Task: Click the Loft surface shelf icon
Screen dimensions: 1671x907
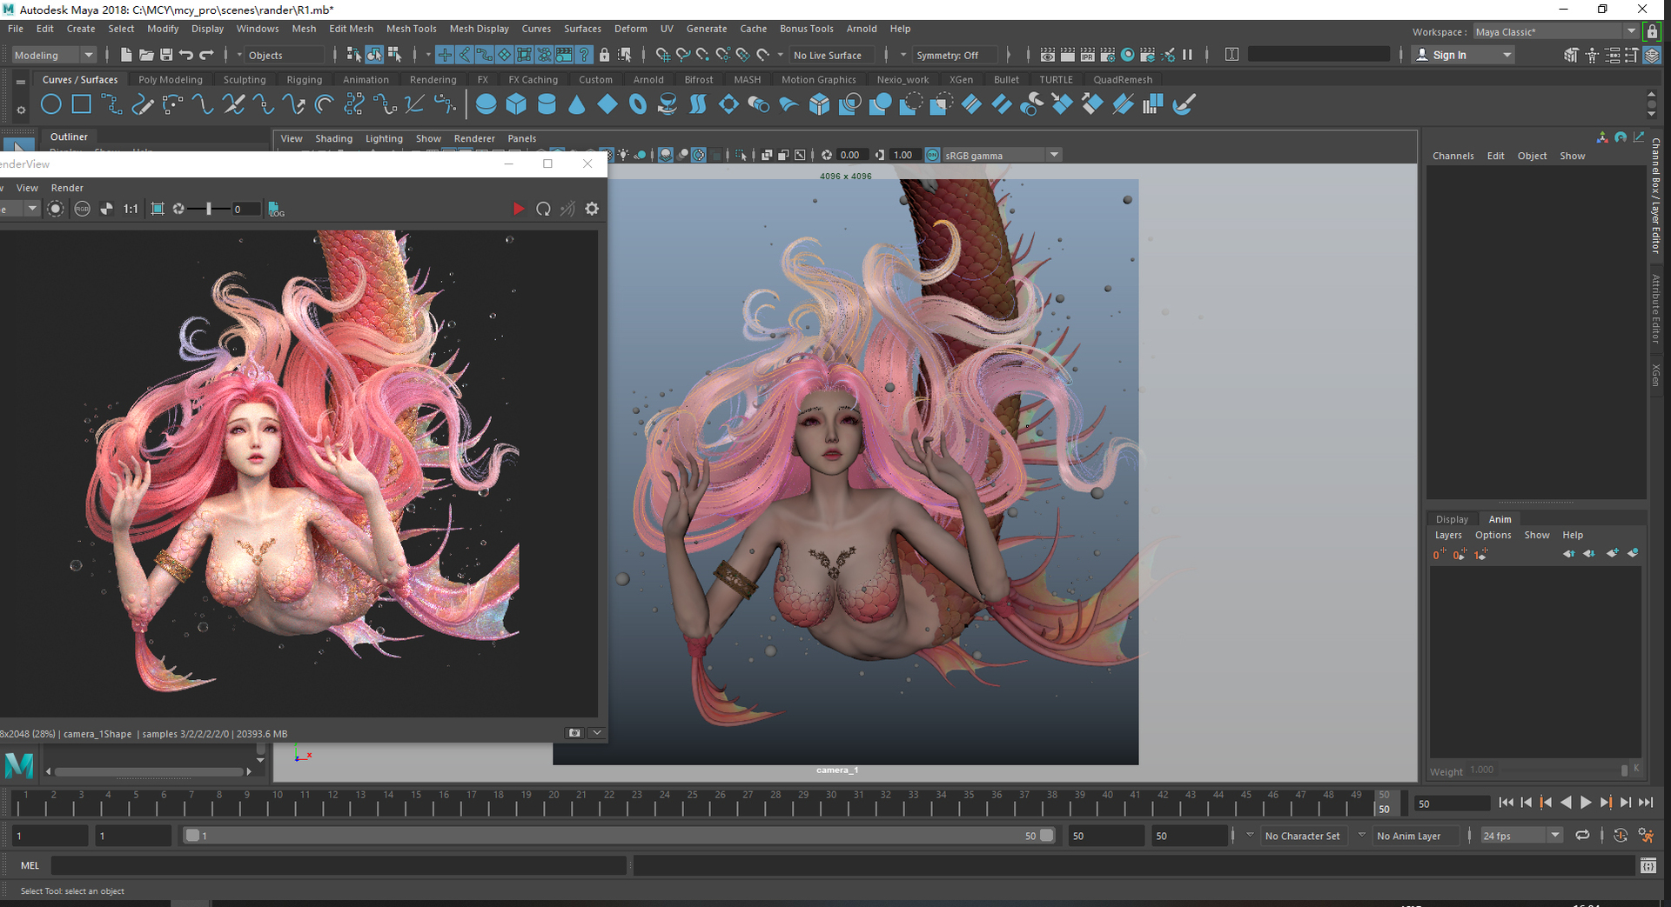Action: coord(698,105)
